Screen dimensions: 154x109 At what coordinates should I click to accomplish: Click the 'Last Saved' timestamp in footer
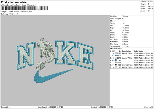51,107
